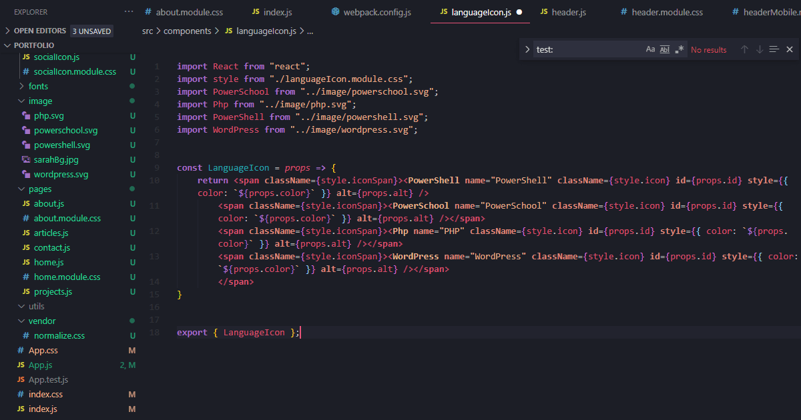This screenshot has height=420, width=801.
Task: Open powershell.svg in the file tree
Action: tap(61, 145)
